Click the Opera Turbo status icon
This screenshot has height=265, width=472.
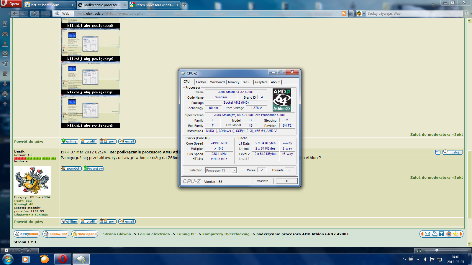click(29, 250)
